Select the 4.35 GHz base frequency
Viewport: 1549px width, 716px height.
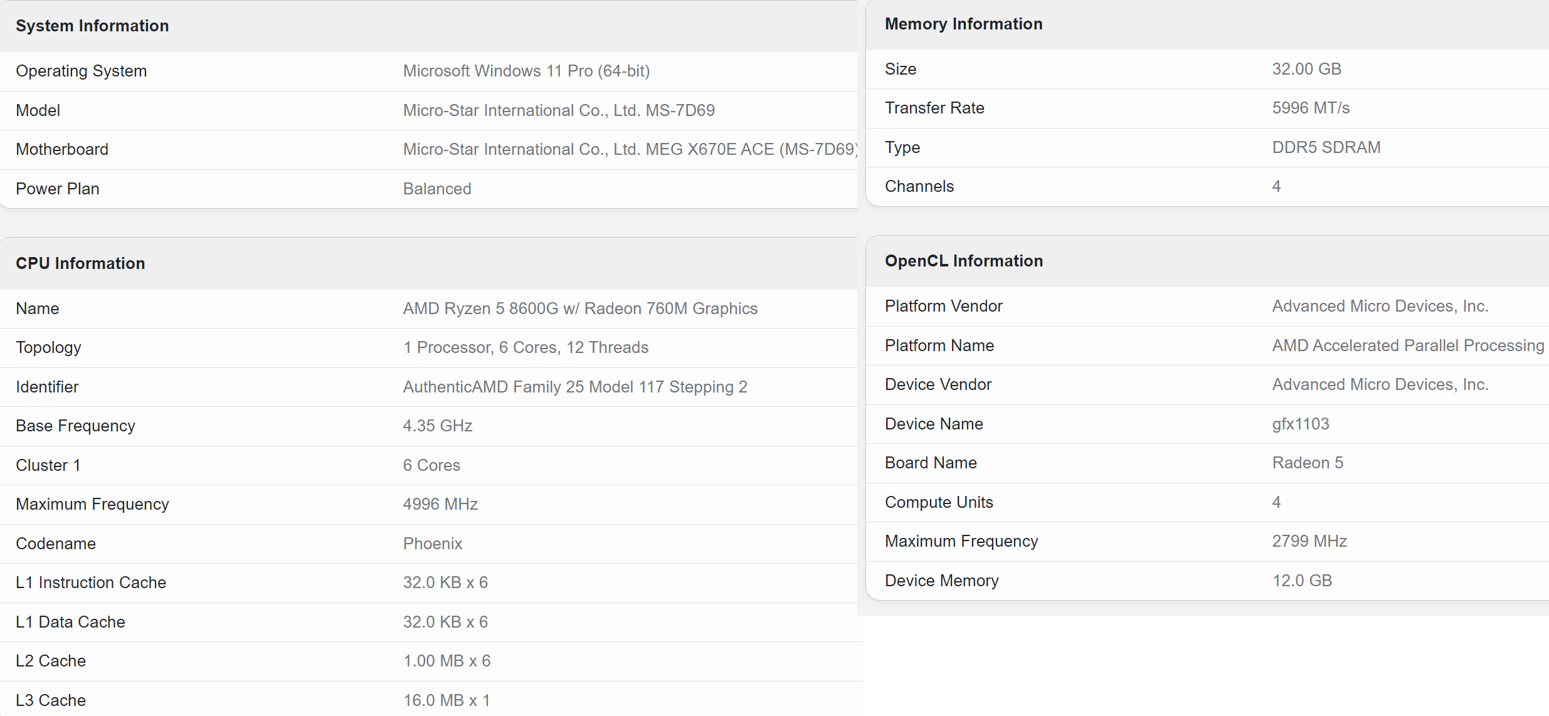click(x=438, y=426)
